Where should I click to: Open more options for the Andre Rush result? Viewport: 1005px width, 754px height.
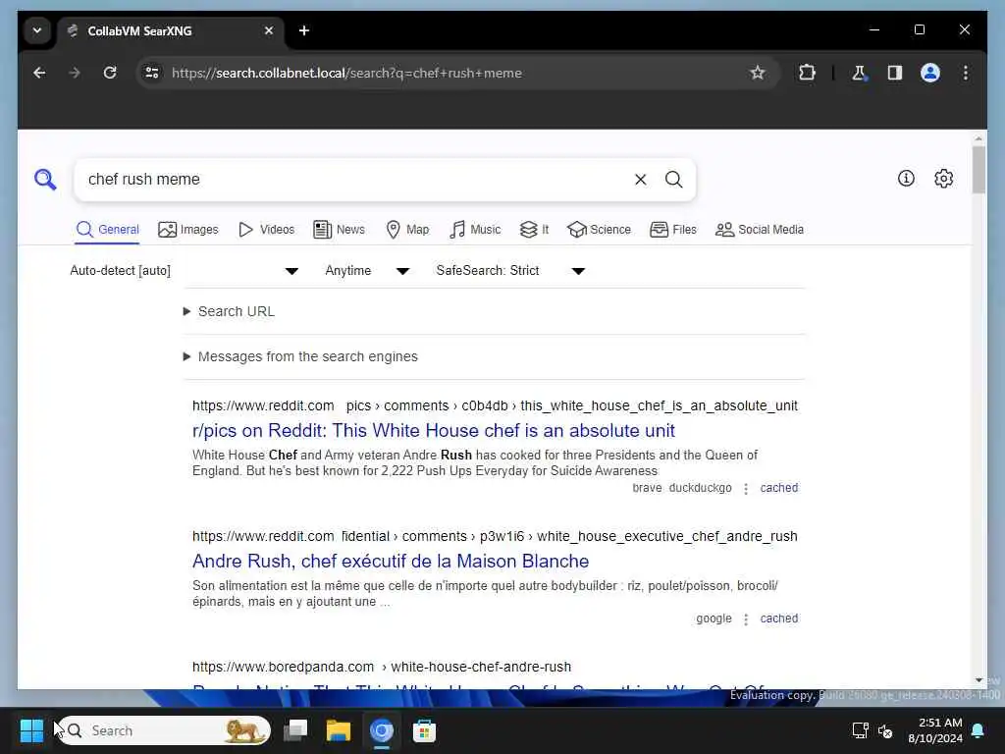[746, 619]
